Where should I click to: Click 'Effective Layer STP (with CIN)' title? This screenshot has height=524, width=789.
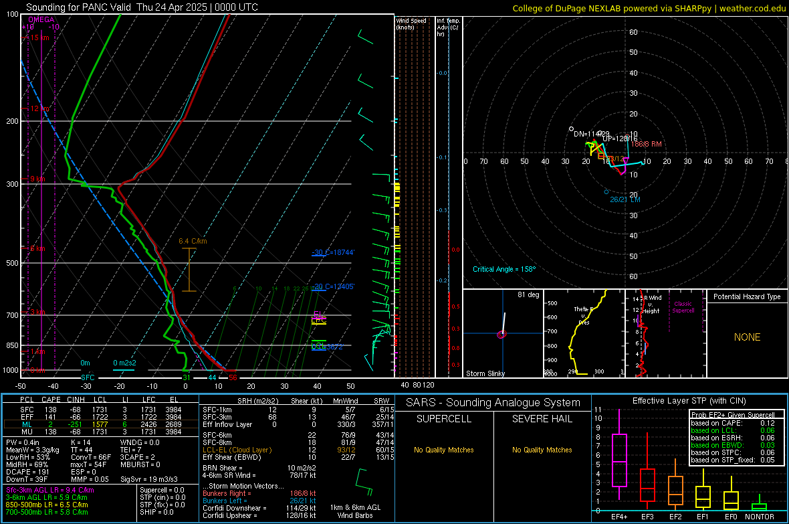689,401
